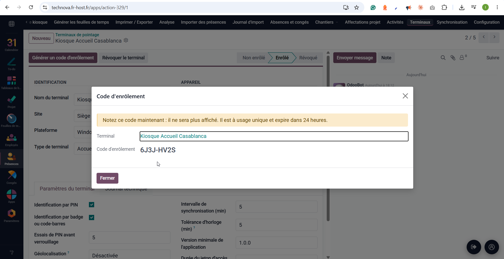Click Intervalle de synchronisation input field
The image size is (504, 259).
276,207
